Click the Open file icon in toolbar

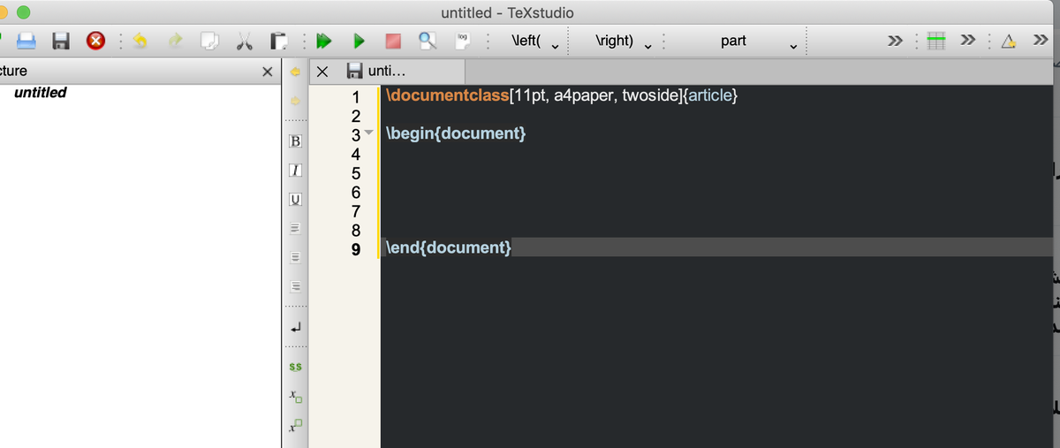tap(26, 41)
